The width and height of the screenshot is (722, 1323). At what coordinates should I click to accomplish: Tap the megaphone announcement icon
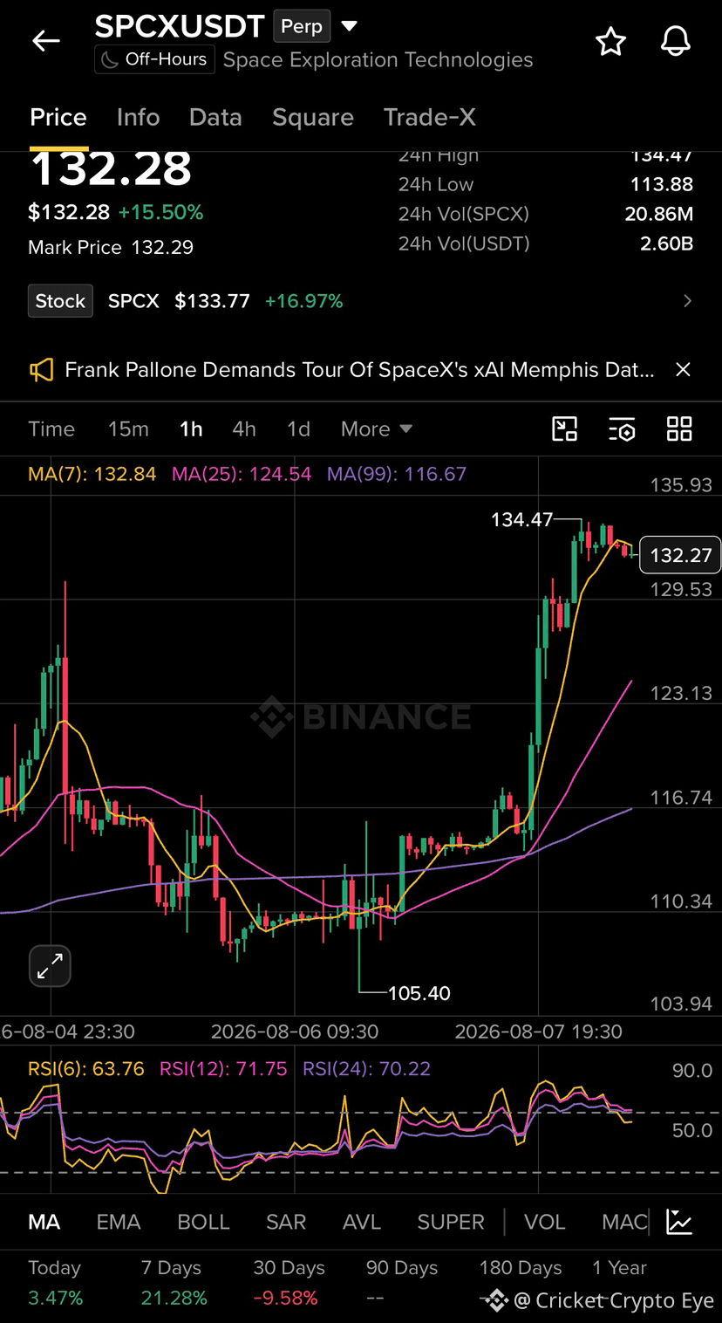[x=41, y=370]
